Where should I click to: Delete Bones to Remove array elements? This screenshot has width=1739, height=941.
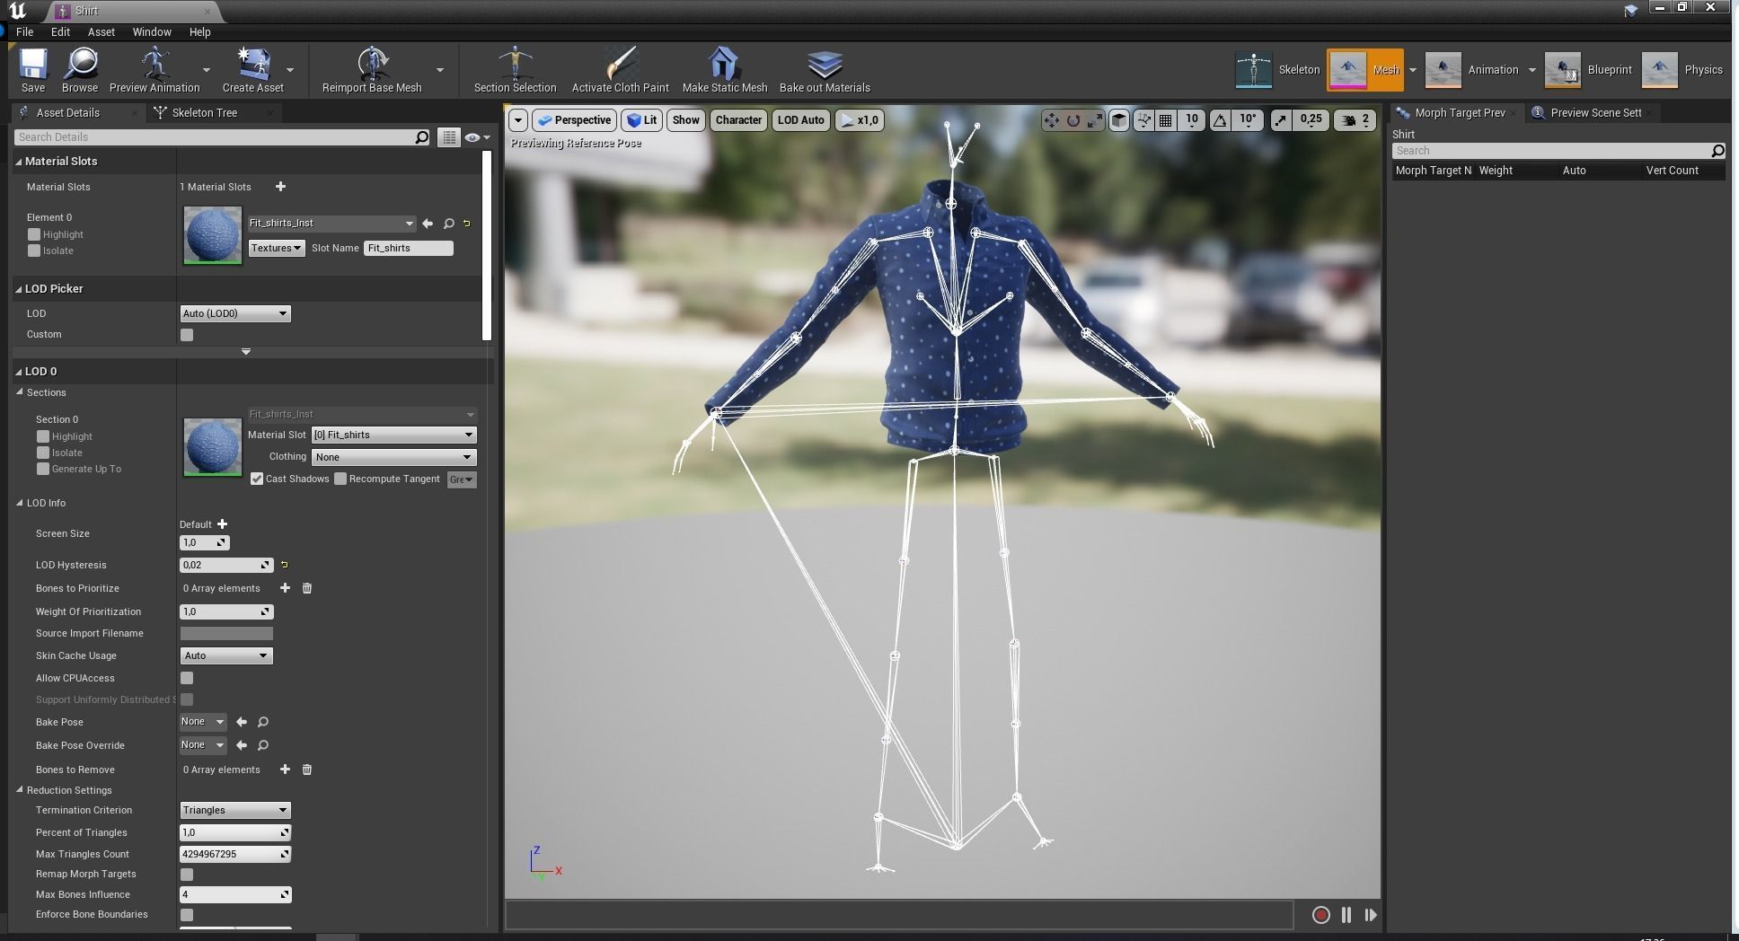tap(307, 770)
